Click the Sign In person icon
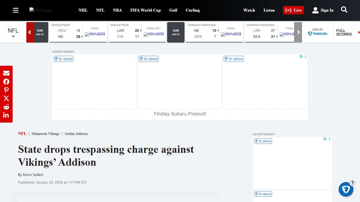The height and width of the screenshot is (202, 360). pyautogui.click(x=315, y=10)
